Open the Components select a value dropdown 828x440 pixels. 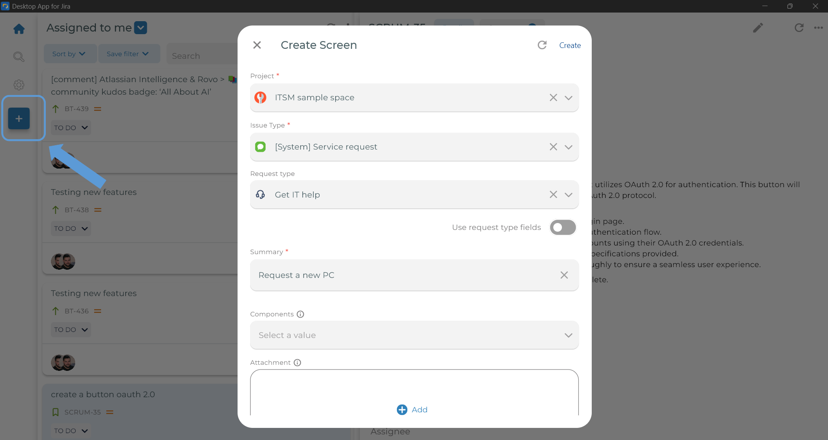[414, 335]
